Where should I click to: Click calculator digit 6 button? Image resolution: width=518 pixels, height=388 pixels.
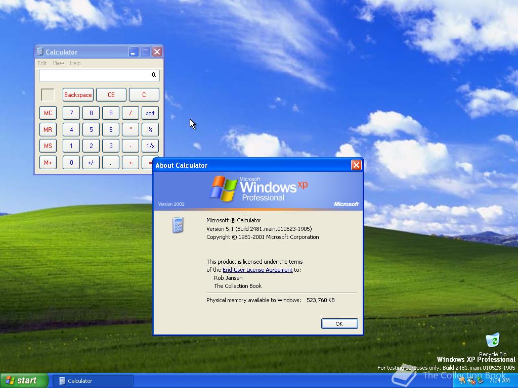[111, 129]
